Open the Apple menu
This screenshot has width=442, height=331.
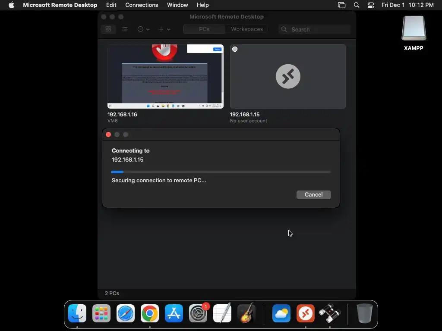[11, 5]
